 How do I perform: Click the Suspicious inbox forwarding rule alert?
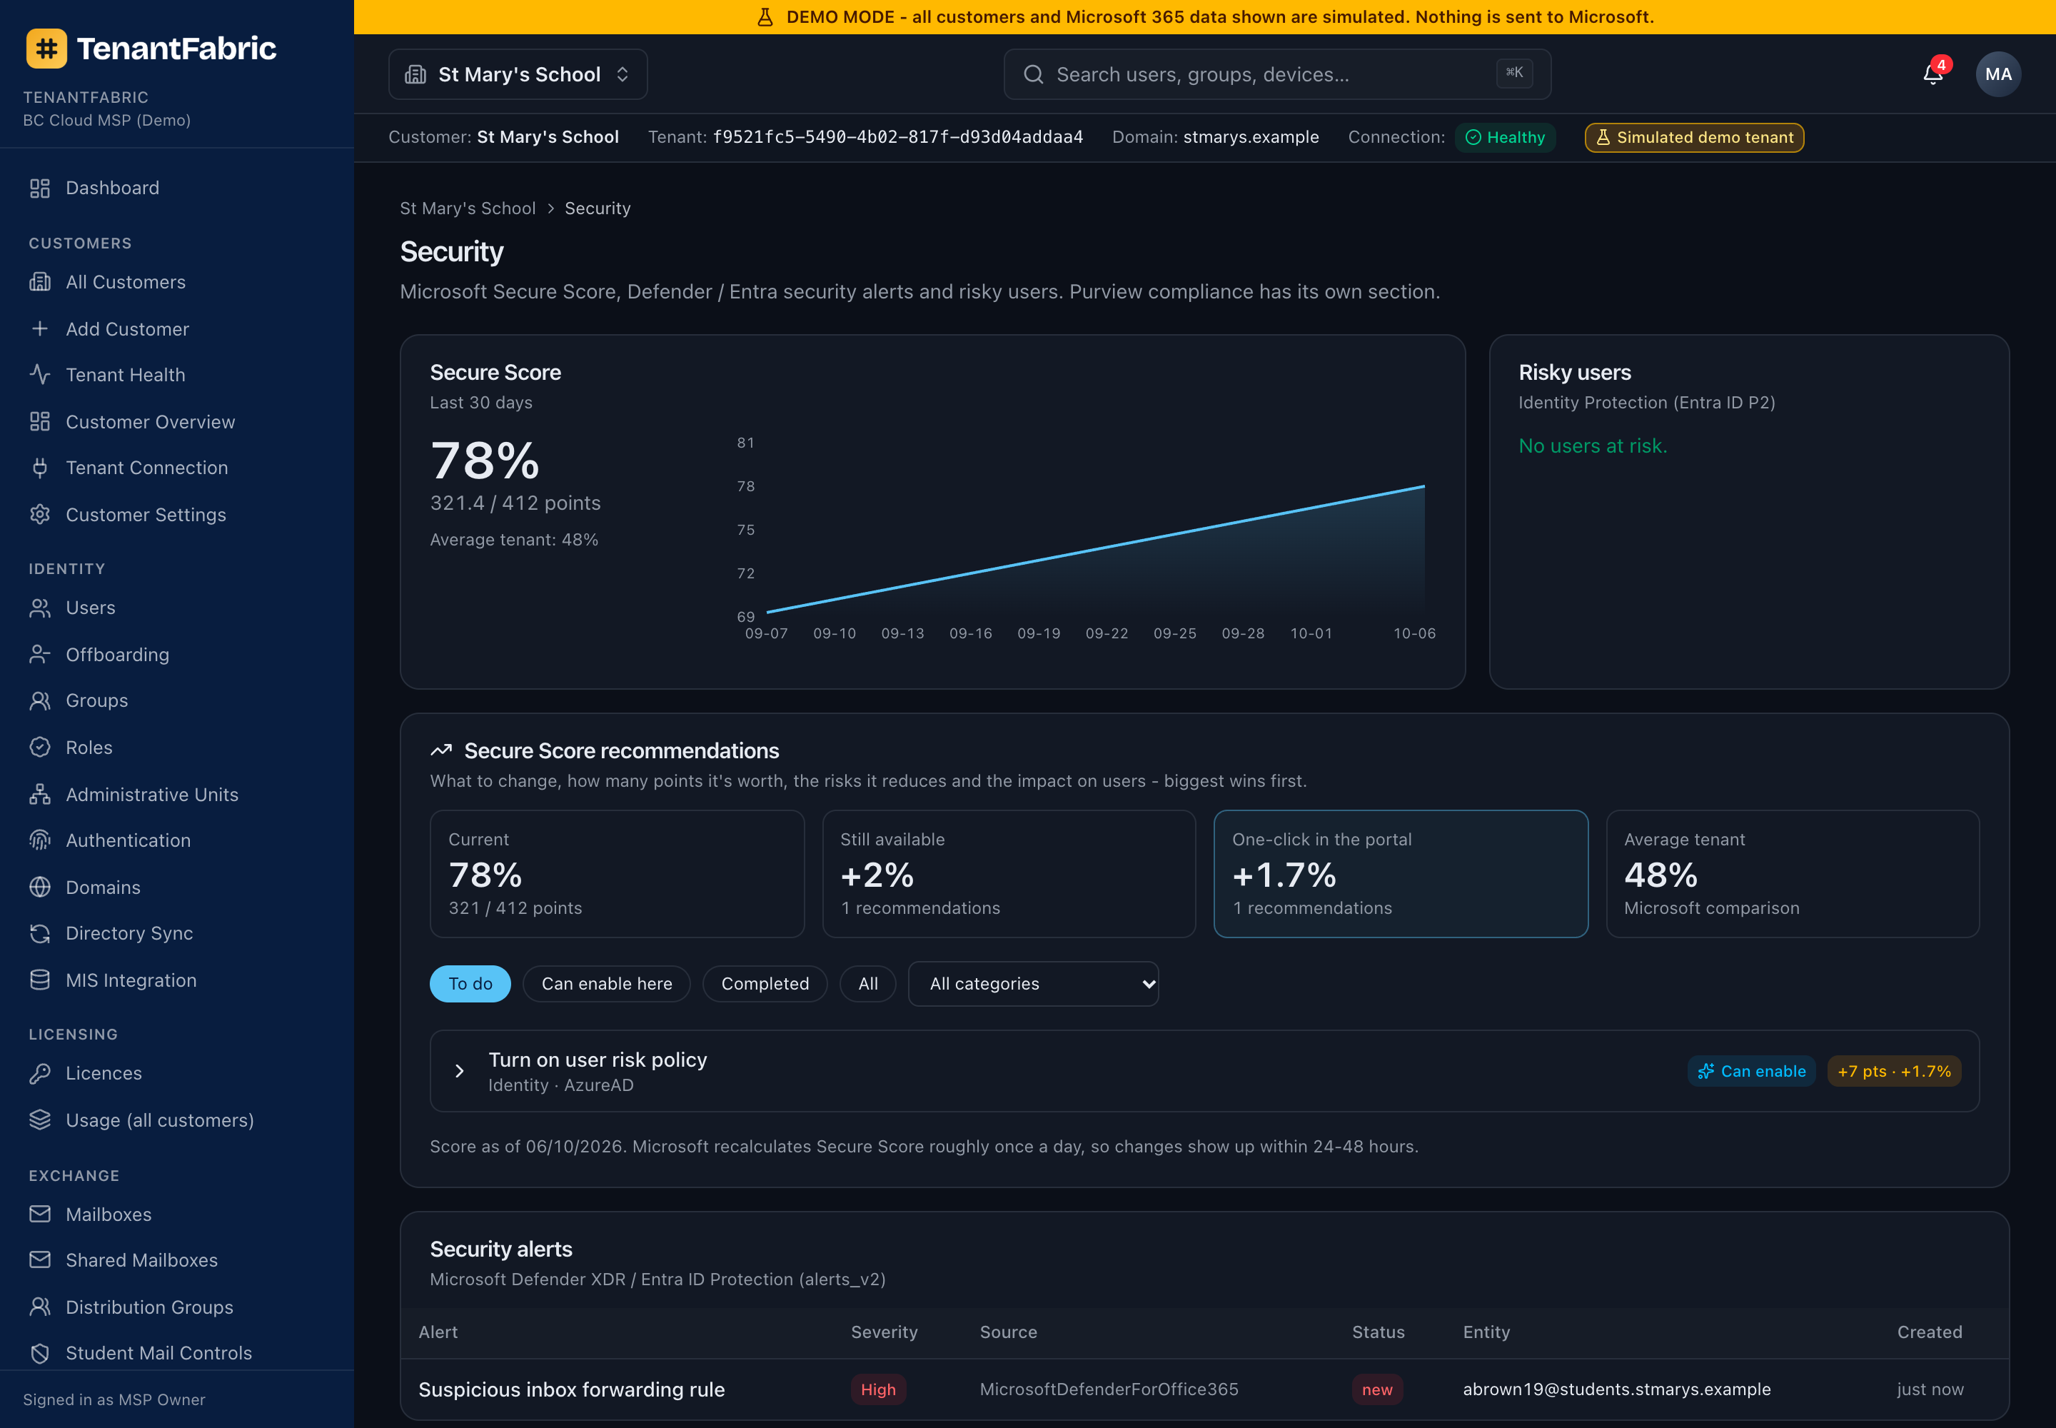pos(572,1389)
